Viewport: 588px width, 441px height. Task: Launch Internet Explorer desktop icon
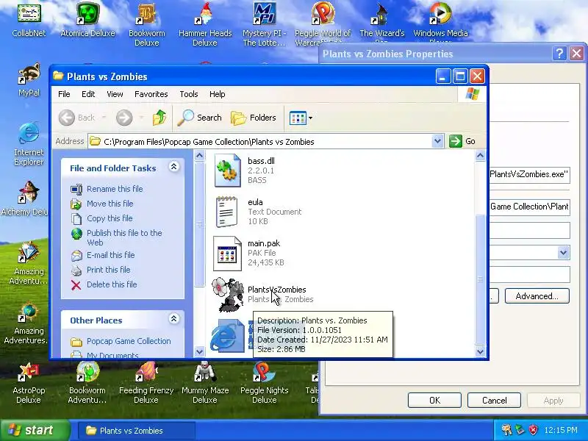29,144
